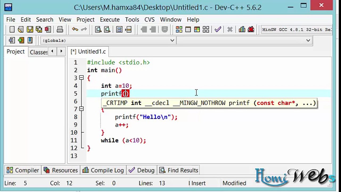Click the gray X Stop Execution icon
This screenshot has height=192, width=341.
pyautogui.click(x=230, y=30)
